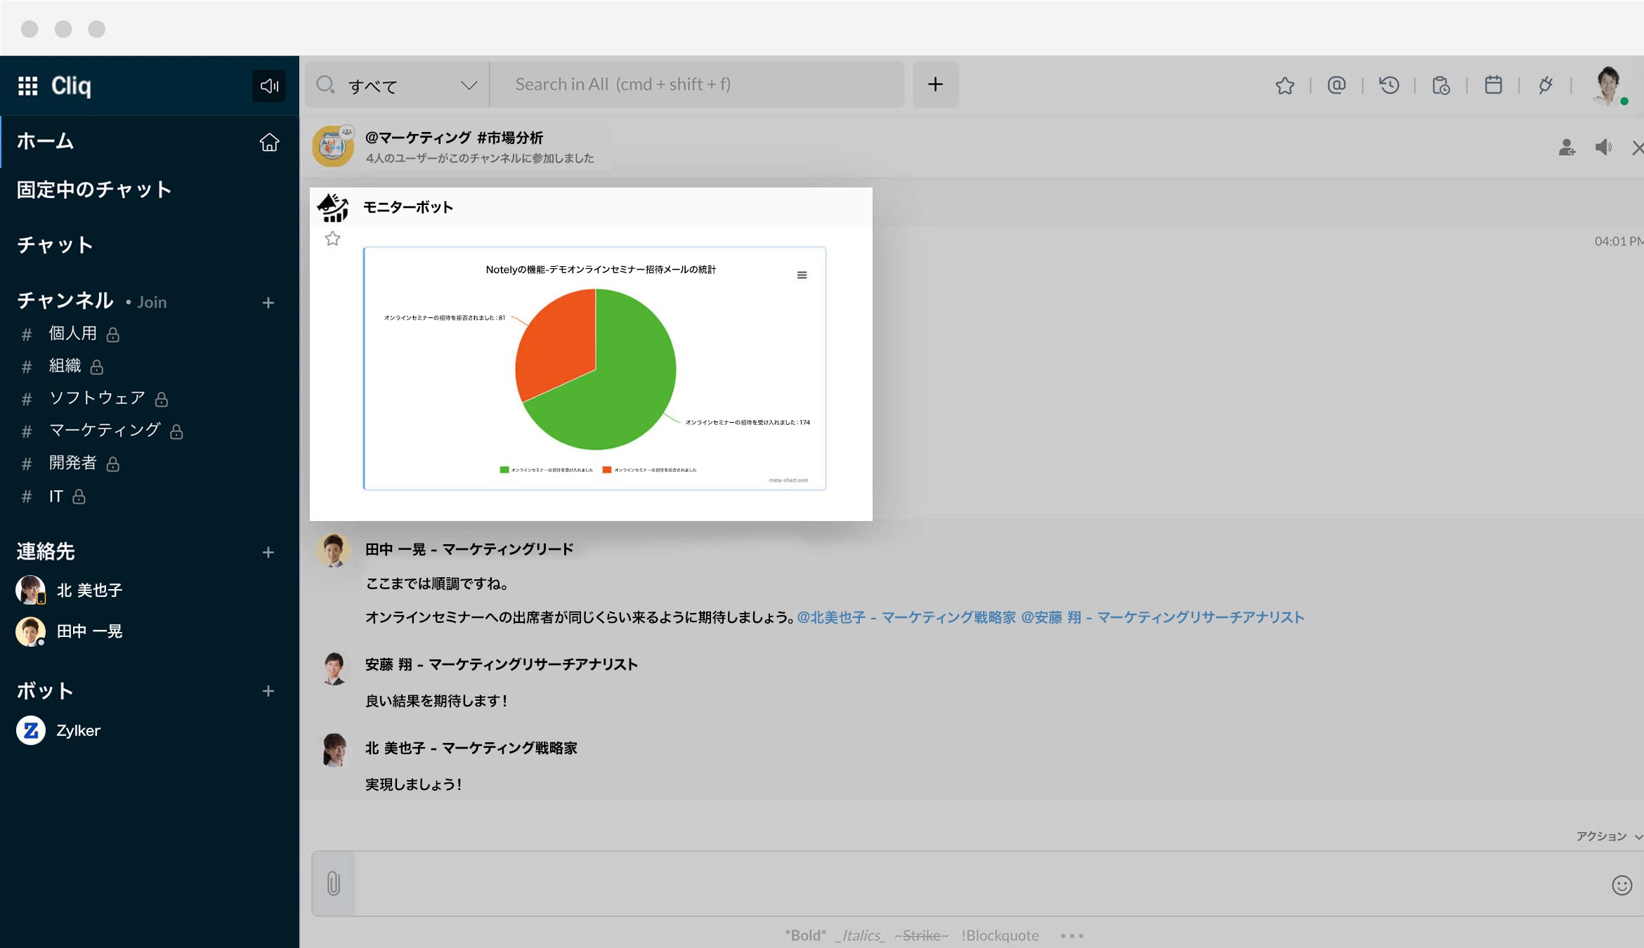Image resolution: width=1644 pixels, height=948 pixels.
Task: Click the paperclip attachment icon
Action: click(x=334, y=883)
